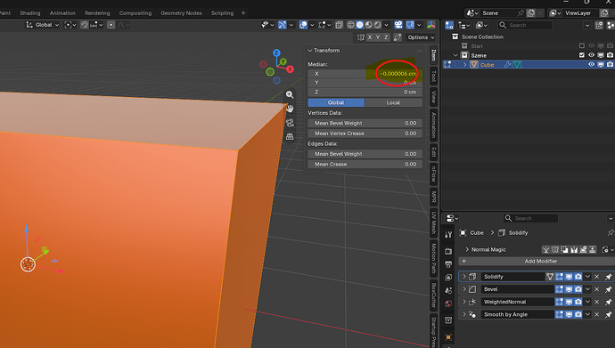This screenshot has height=348, width=615.
Task: Toggle Solidify modifier edit mode display
Action: point(560,277)
